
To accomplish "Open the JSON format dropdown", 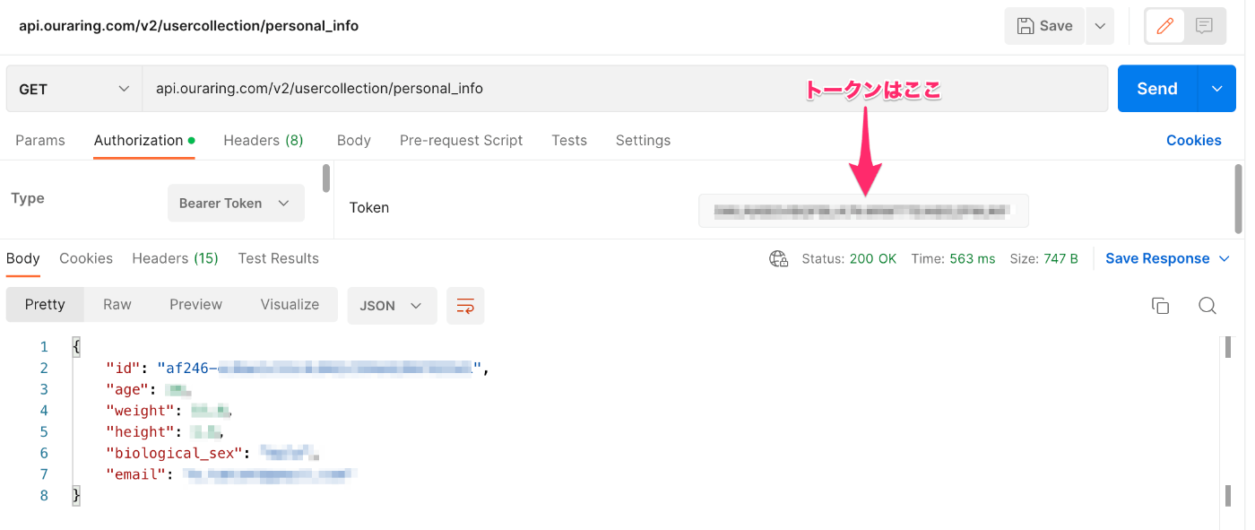I will coord(392,306).
